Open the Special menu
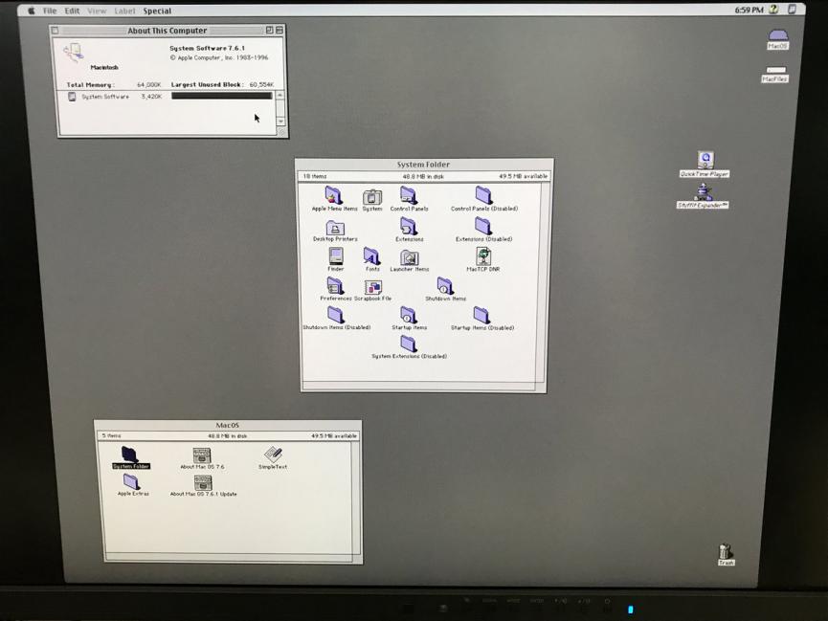Image resolution: width=828 pixels, height=621 pixels. point(157,11)
